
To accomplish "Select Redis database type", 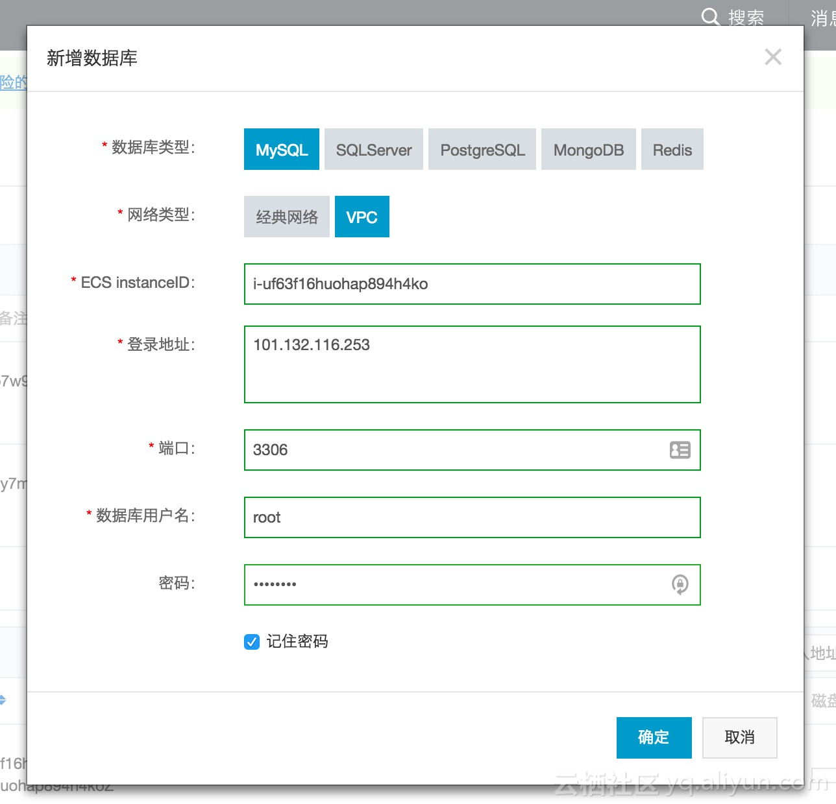I will pyautogui.click(x=672, y=149).
